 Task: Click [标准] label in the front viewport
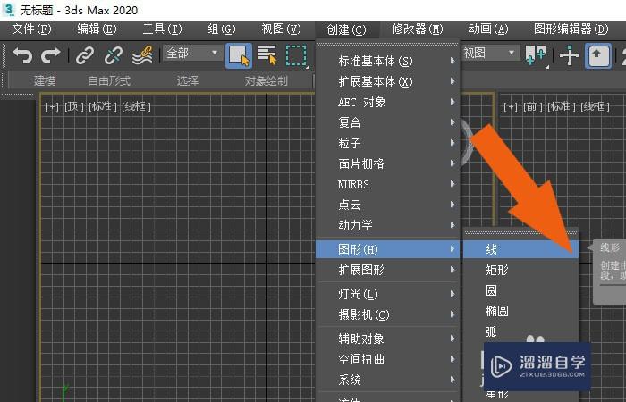pyautogui.click(x=562, y=106)
